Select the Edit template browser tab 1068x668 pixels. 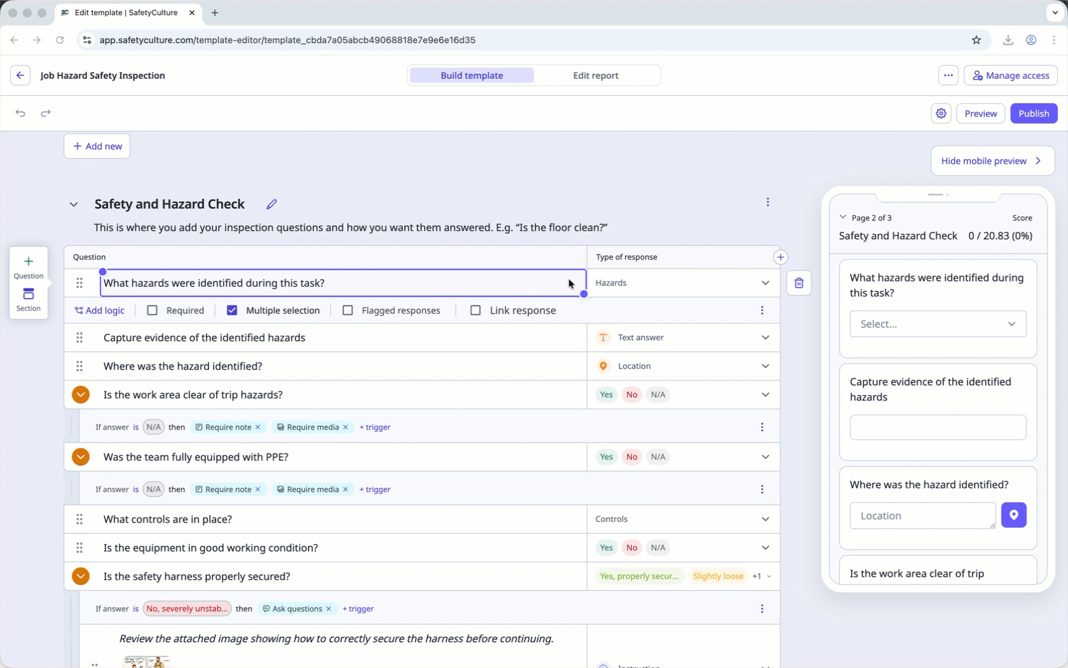point(127,13)
